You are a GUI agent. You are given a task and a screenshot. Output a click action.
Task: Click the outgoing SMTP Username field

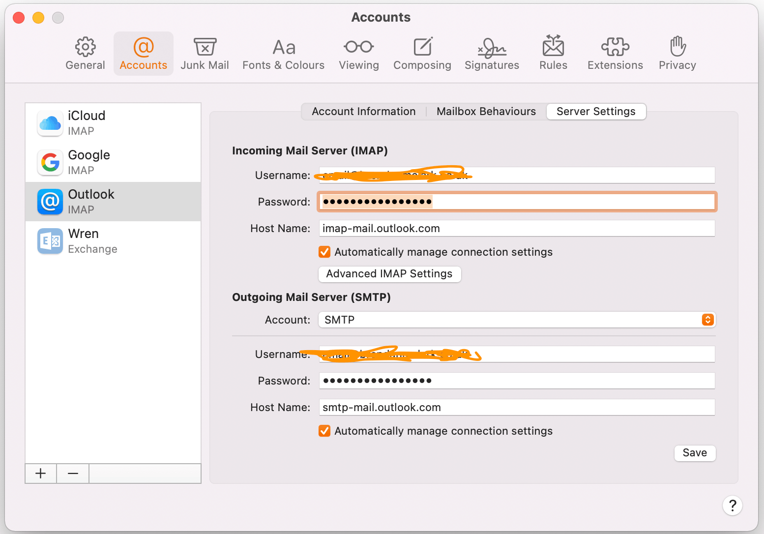click(517, 354)
